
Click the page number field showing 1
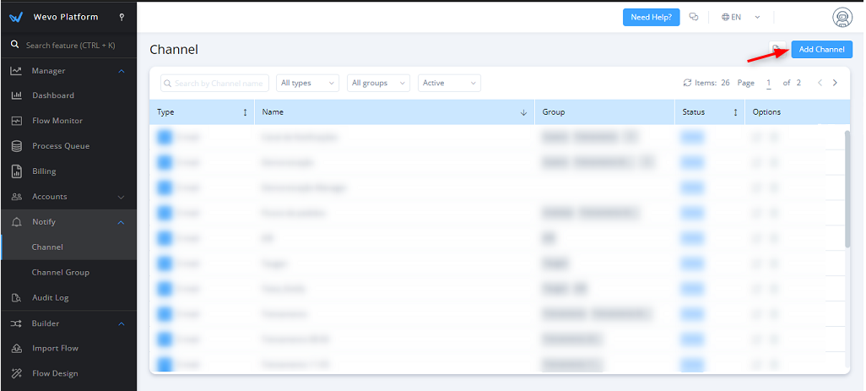pos(768,83)
